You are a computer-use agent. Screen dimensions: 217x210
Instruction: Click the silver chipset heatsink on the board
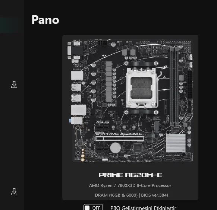click(176, 143)
